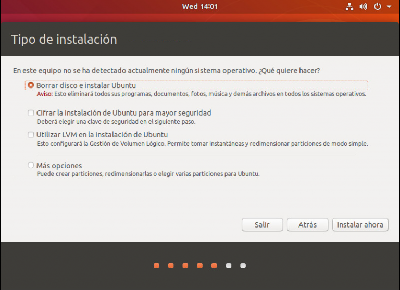
Task: Click the second orange progress dot
Action: point(171,266)
